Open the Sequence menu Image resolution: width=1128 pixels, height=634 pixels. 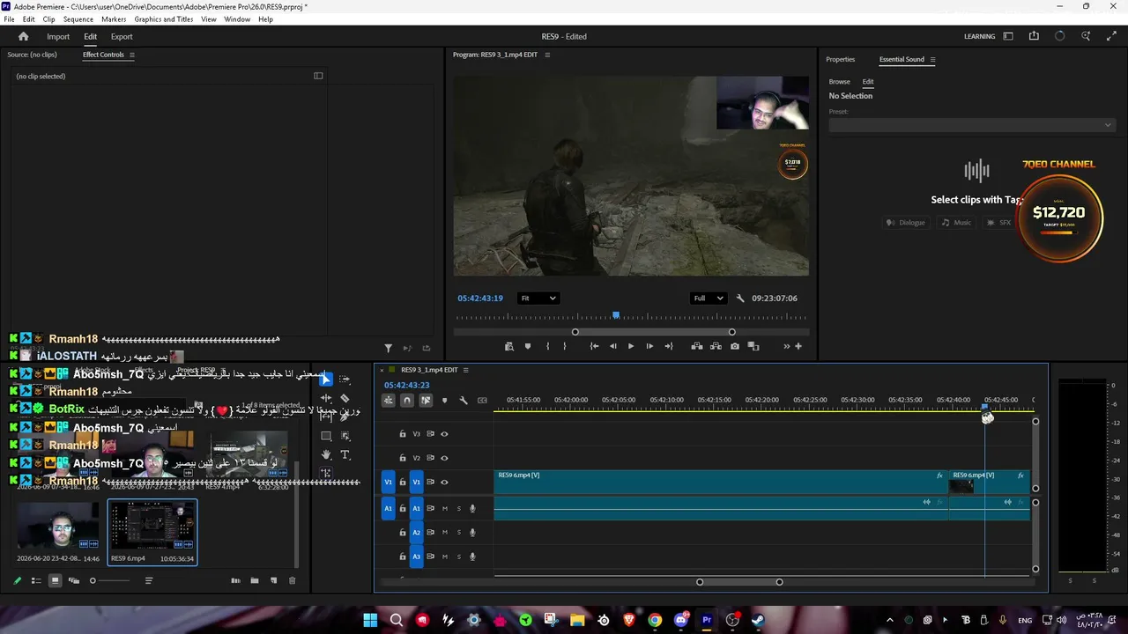pyautogui.click(x=78, y=19)
